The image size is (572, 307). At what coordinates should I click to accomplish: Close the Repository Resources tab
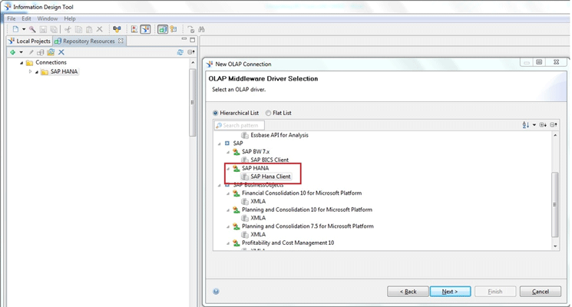(121, 41)
